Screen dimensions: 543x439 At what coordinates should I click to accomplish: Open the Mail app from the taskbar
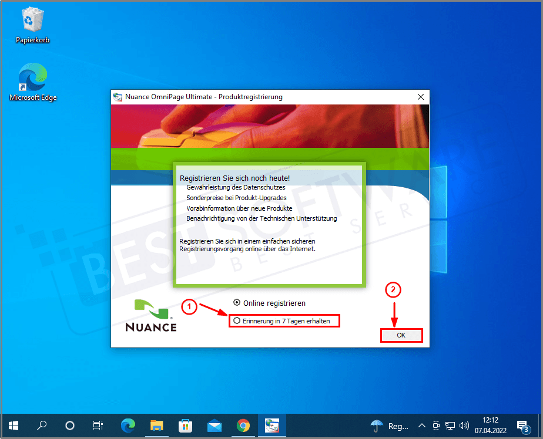pos(214,426)
